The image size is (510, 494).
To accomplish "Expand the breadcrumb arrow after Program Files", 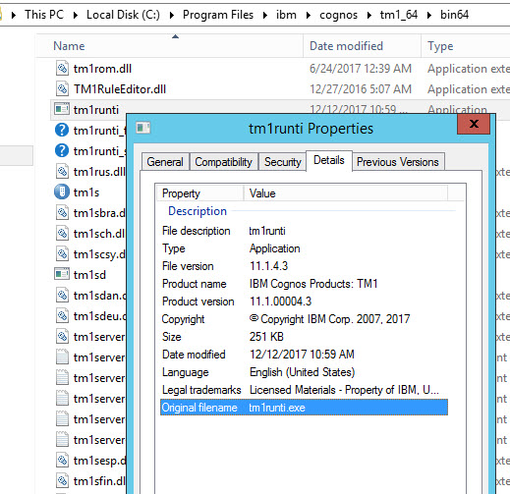I will coord(265,15).
